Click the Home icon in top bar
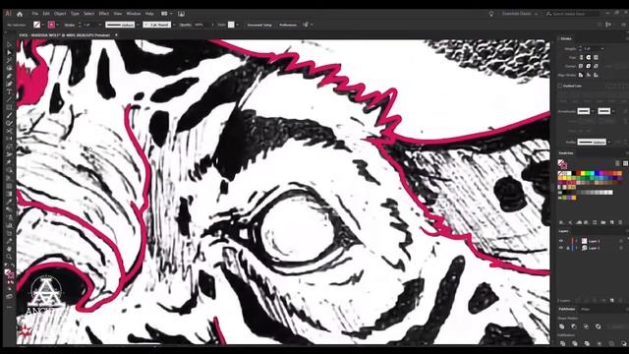Screen dimensions: 629x354 pos(20,14)
